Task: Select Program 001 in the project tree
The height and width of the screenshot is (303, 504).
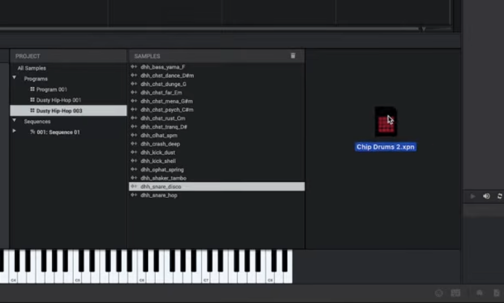Action: tap(52, 89)
